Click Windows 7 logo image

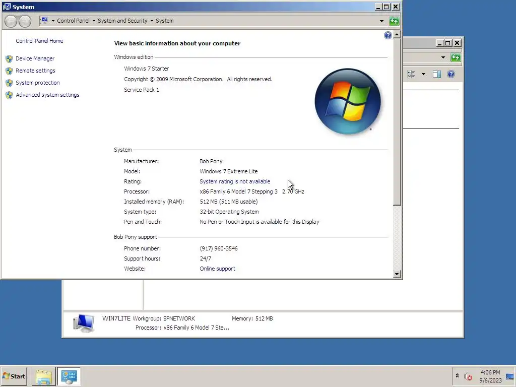click(x=348, y=101)
